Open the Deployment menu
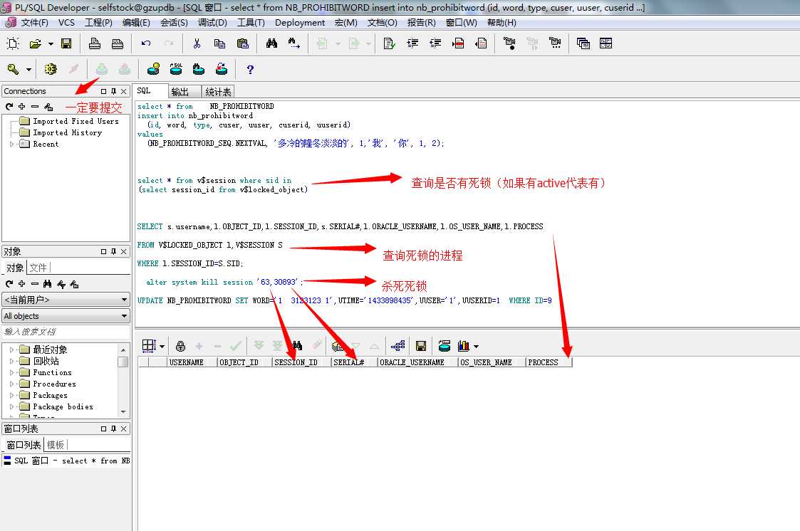Screen dimensions: 800x531 (300, 23)
